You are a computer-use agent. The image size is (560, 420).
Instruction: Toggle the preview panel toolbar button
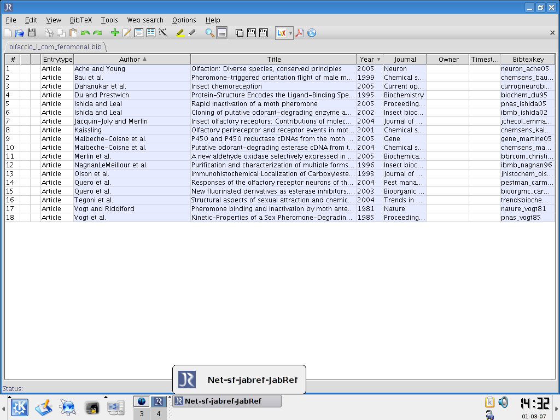(221, 33)
